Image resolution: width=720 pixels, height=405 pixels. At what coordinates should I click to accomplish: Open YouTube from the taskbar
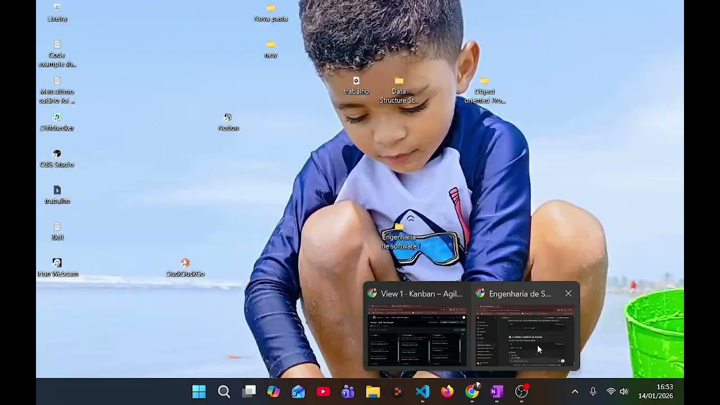tap(323, 392)
